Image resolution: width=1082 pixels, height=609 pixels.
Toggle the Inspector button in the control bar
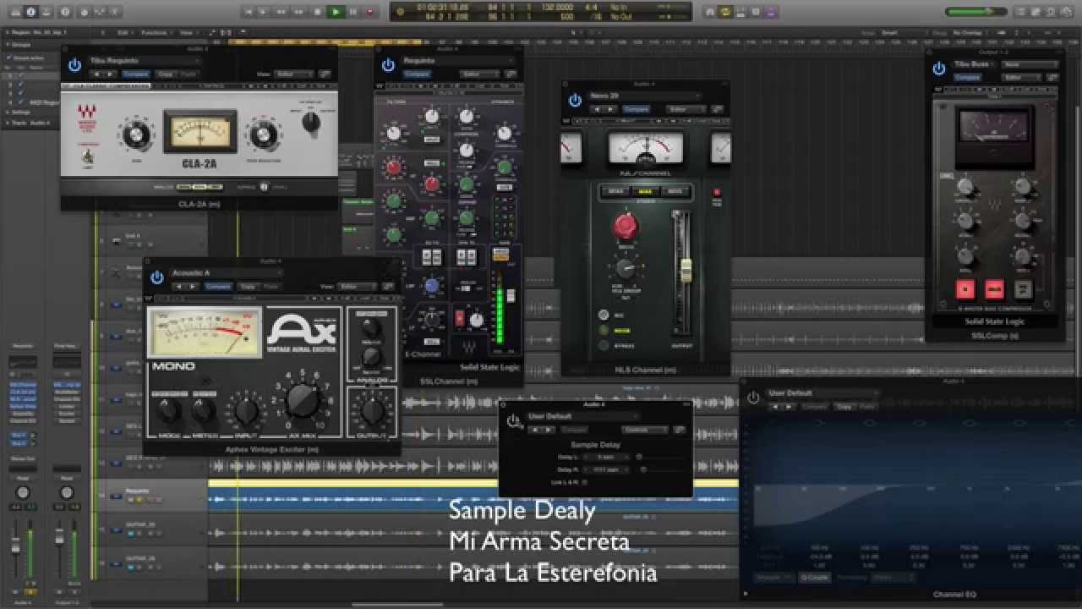(x=30, y=12)
